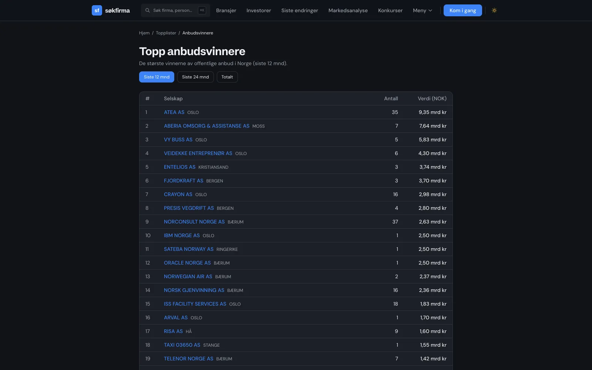Viewport: 592px width, 370px height.
Task: Go to the Topplister breadcrumb
Action: pos(166,33)
